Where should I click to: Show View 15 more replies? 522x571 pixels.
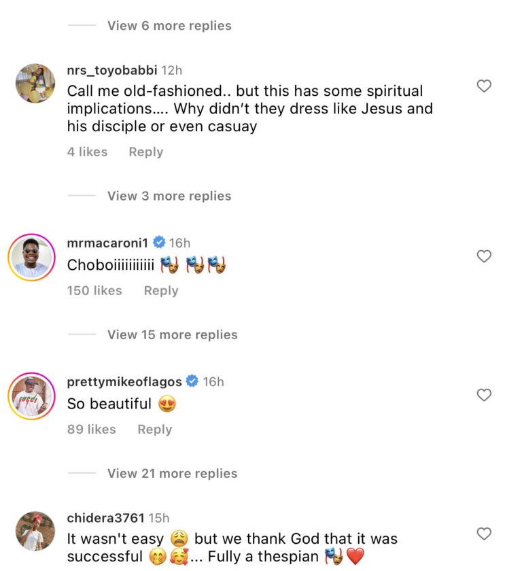tap(172, 334)
